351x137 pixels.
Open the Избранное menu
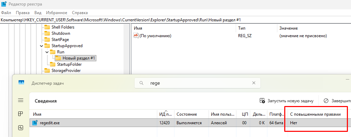57,13
